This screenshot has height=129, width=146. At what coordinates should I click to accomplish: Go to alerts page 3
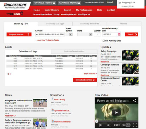click(10, 74)
